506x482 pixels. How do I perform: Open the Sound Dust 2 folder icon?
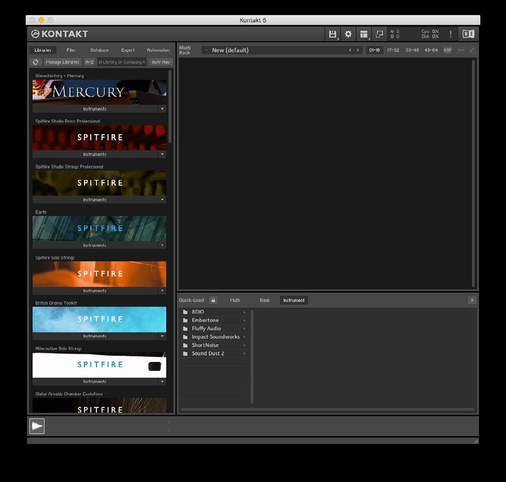(185, 354)
